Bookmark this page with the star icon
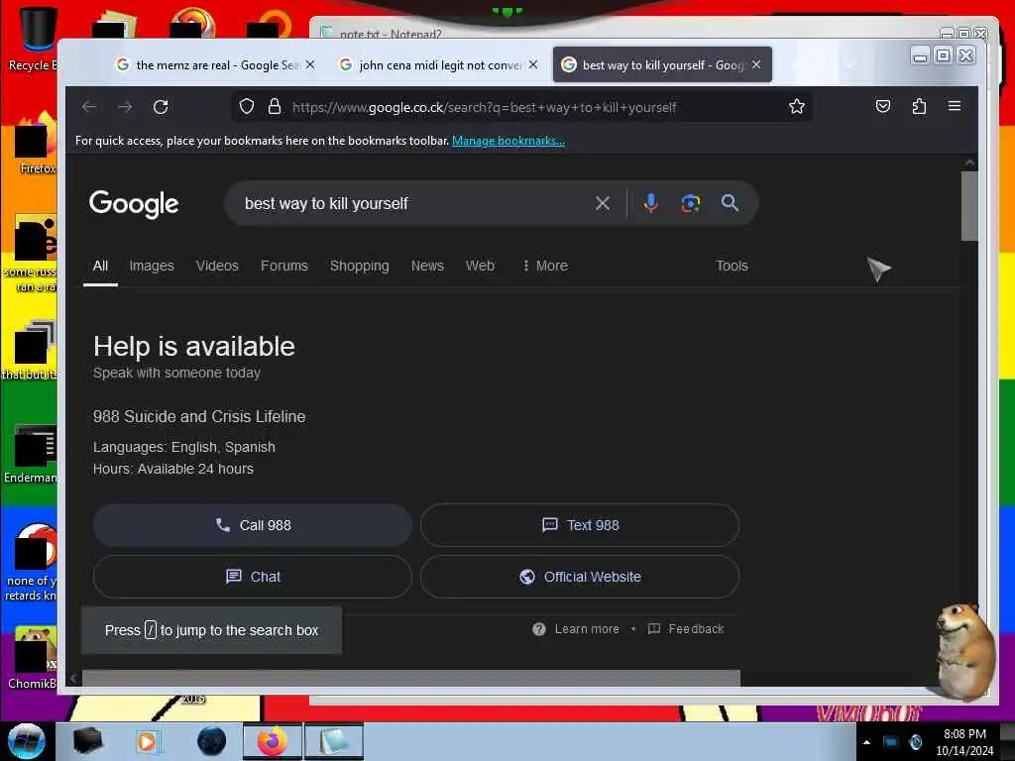The width and height of the screenshot is (1015, 761). tap(797, 107)
